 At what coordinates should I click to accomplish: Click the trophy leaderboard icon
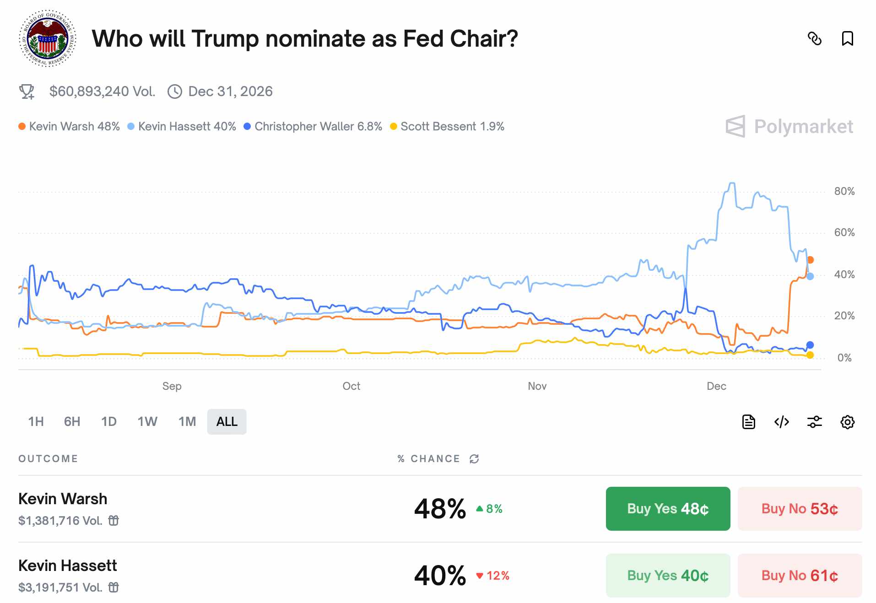click(x=26, y=91)
